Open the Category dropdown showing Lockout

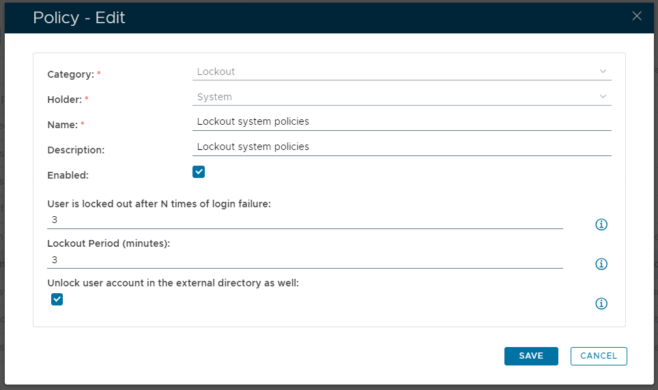coord(396,72)
